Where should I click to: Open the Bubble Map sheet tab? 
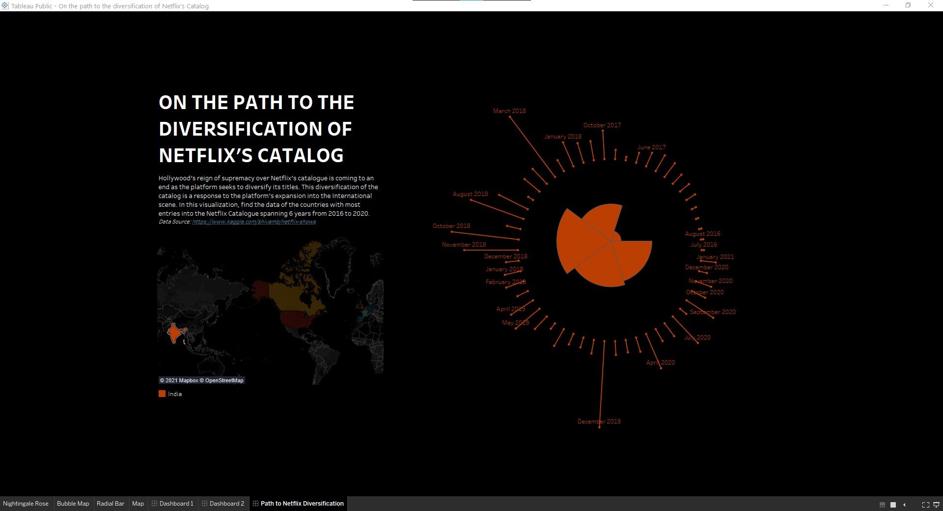[x=73, y=504]
